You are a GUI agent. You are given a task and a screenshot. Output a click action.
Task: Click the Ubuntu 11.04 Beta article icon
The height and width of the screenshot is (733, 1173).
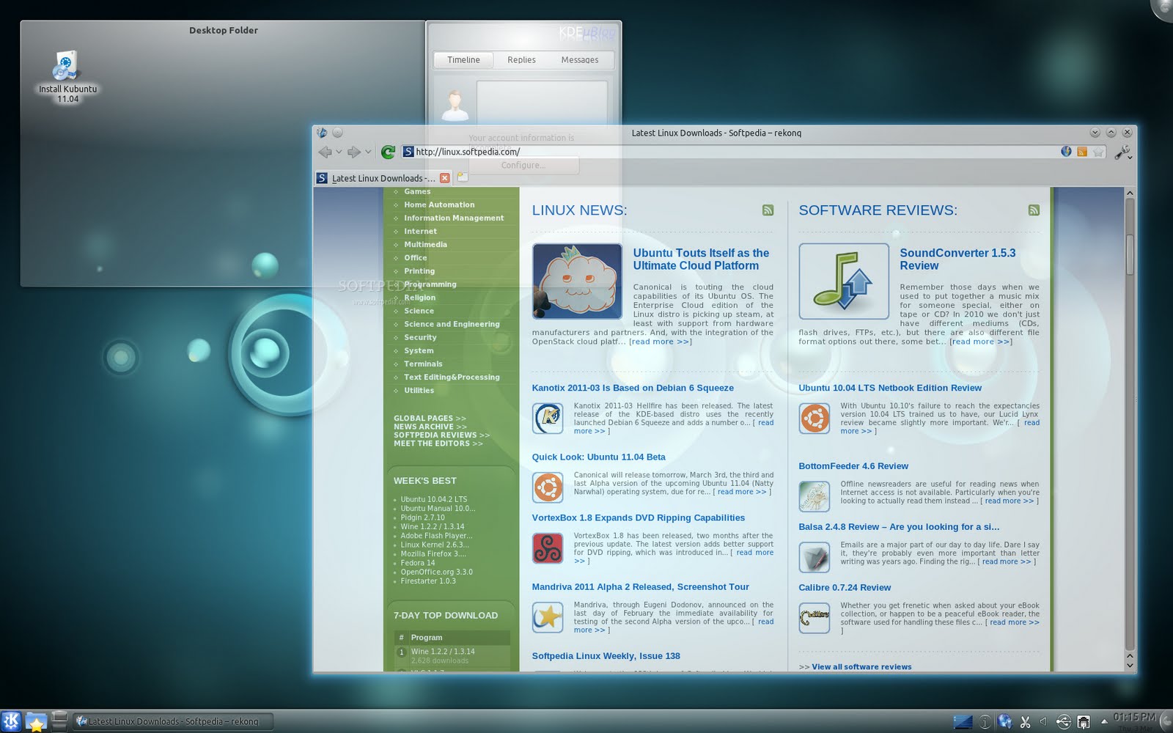click(x=548, y=487)
